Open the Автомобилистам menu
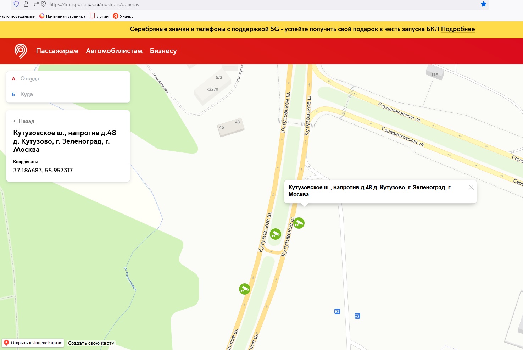523x350 pixels. pos(114,51)
